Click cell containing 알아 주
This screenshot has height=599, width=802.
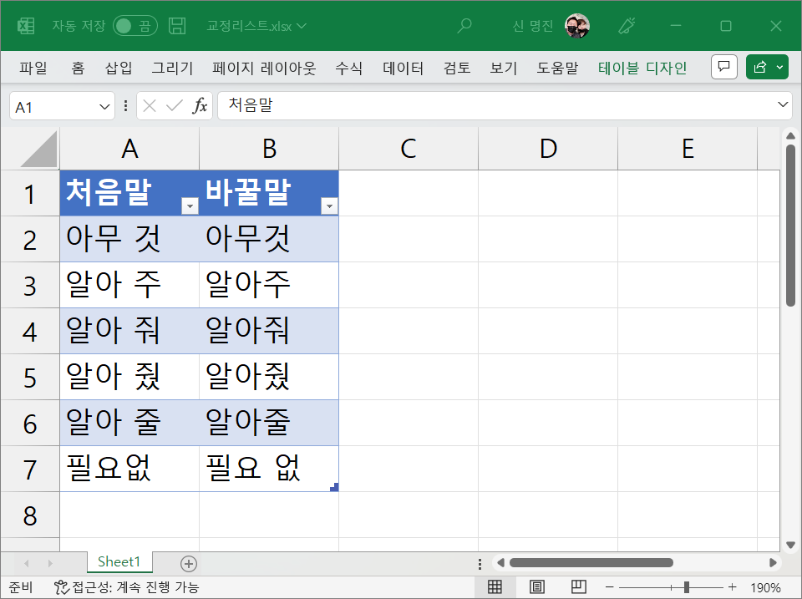pos(129,285)
